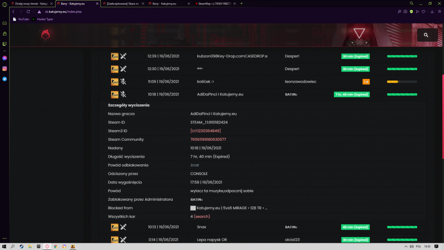Screen dimensions: 444x250
Task: Click the '45 min (Expired)' badge in Snax row
Action: (355, 227)
